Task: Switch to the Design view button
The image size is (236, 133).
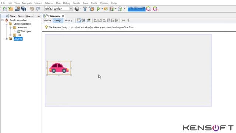Action: pos(58,21)
